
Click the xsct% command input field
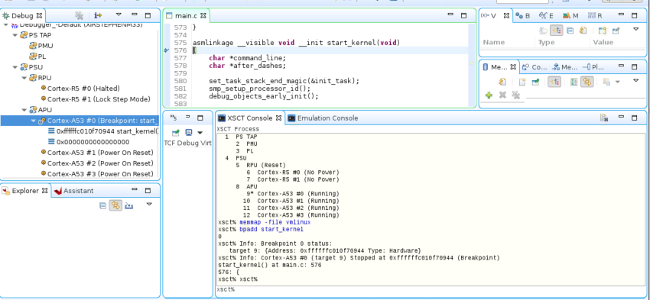click(431, 289)
